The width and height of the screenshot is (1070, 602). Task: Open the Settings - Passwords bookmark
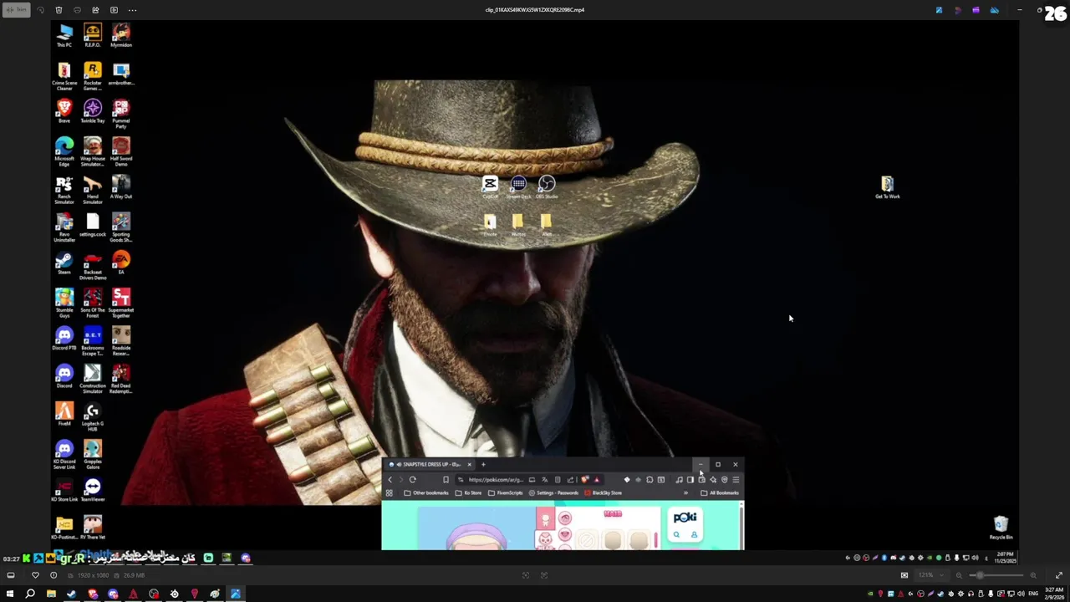(554, 493)
